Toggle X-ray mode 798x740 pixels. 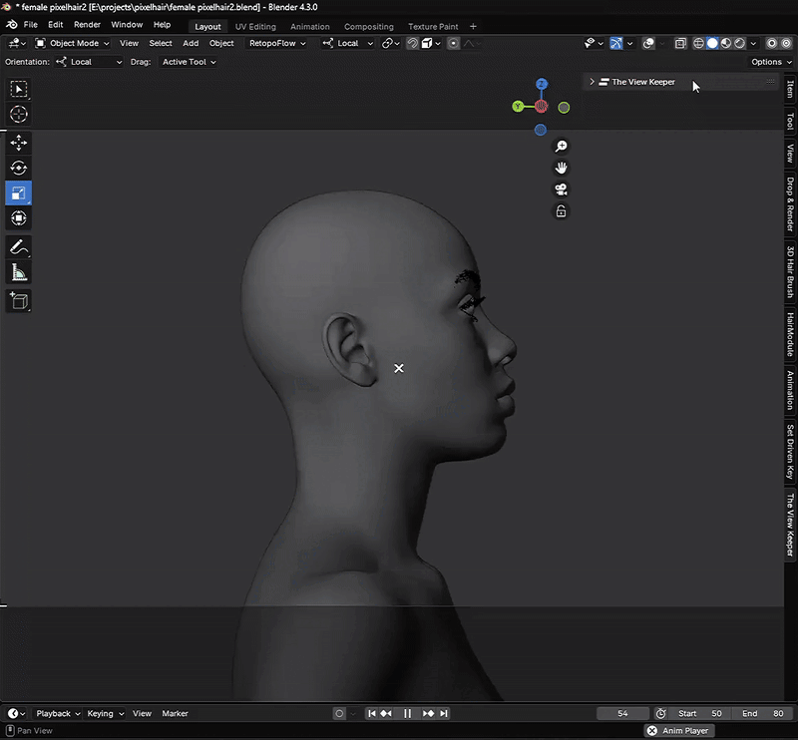[680, 43]
